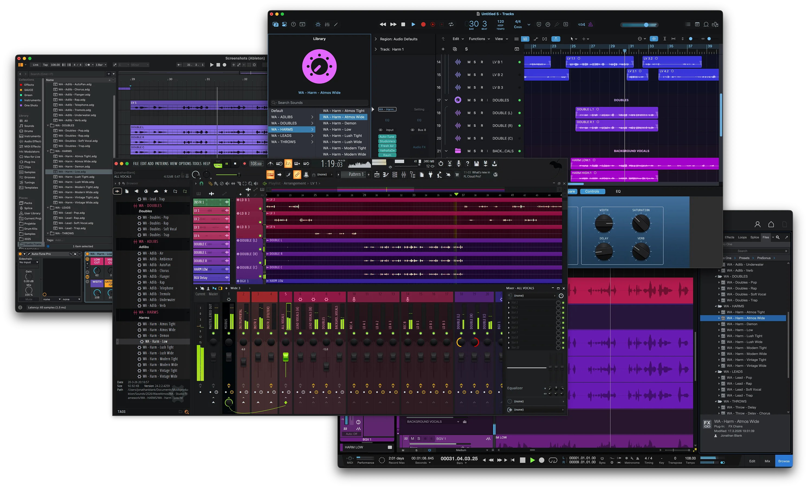Click Studio One's home icon
808x488 pixels.
[771, 224]
